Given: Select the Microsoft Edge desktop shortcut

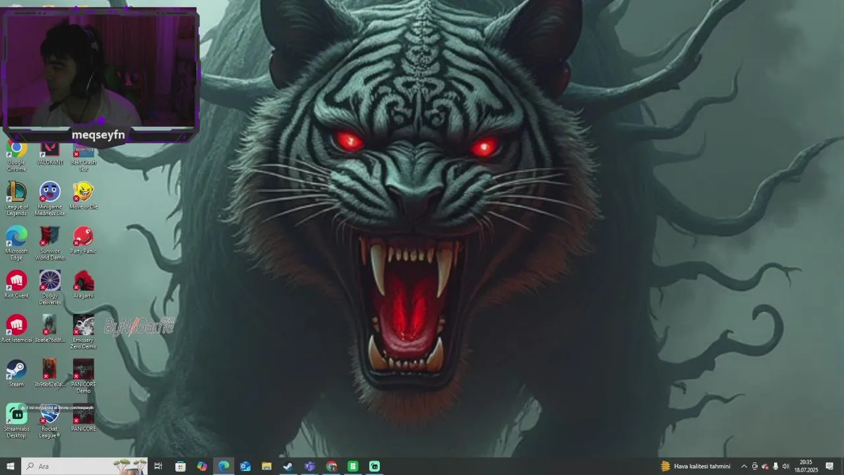Looking at the screenshot, I should [16, 243].
